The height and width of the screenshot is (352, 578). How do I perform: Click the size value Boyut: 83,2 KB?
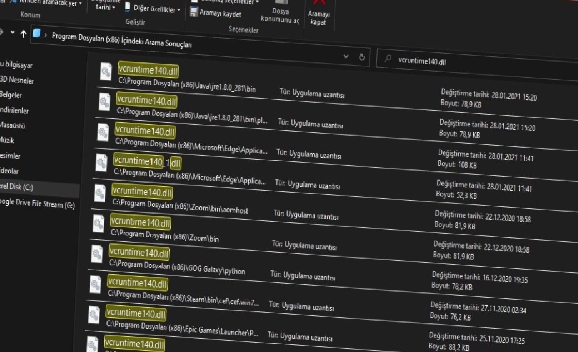[449, 347]
